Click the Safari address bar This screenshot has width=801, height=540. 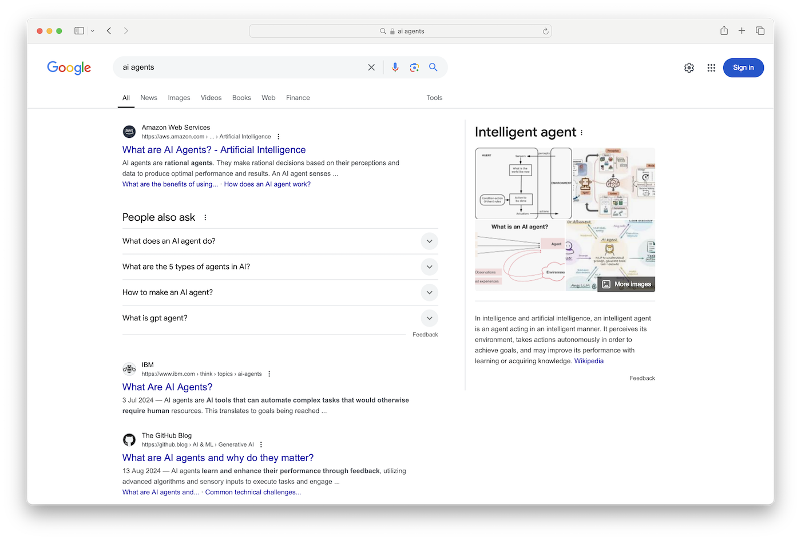click(x=400, y=31)
